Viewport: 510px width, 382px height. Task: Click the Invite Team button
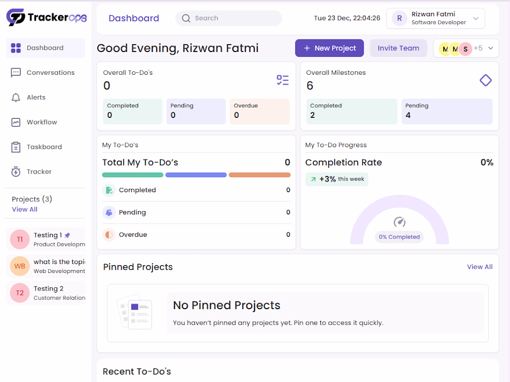coord(398,48)
